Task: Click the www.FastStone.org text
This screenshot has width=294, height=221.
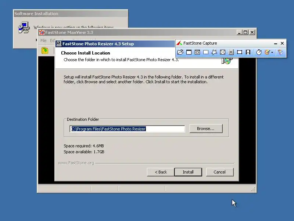Action: tap(76, 163)
